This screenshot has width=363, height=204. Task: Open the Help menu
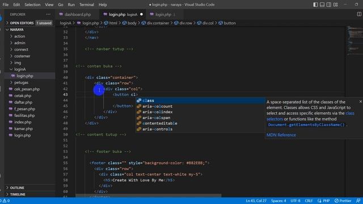[103, 5]
